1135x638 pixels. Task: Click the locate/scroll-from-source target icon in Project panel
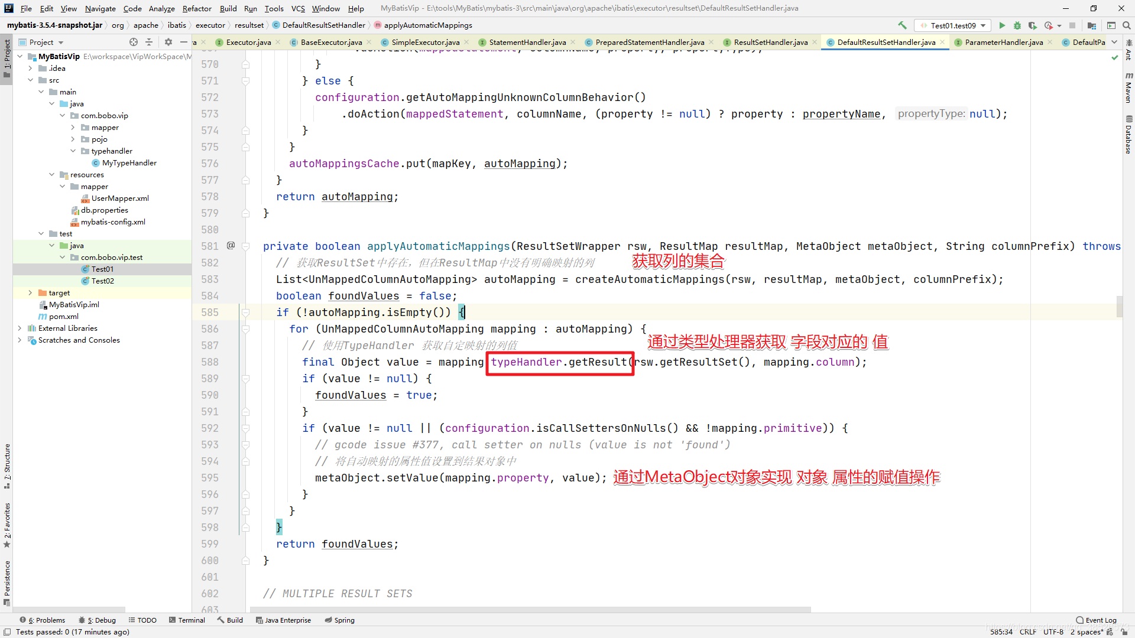134,42
